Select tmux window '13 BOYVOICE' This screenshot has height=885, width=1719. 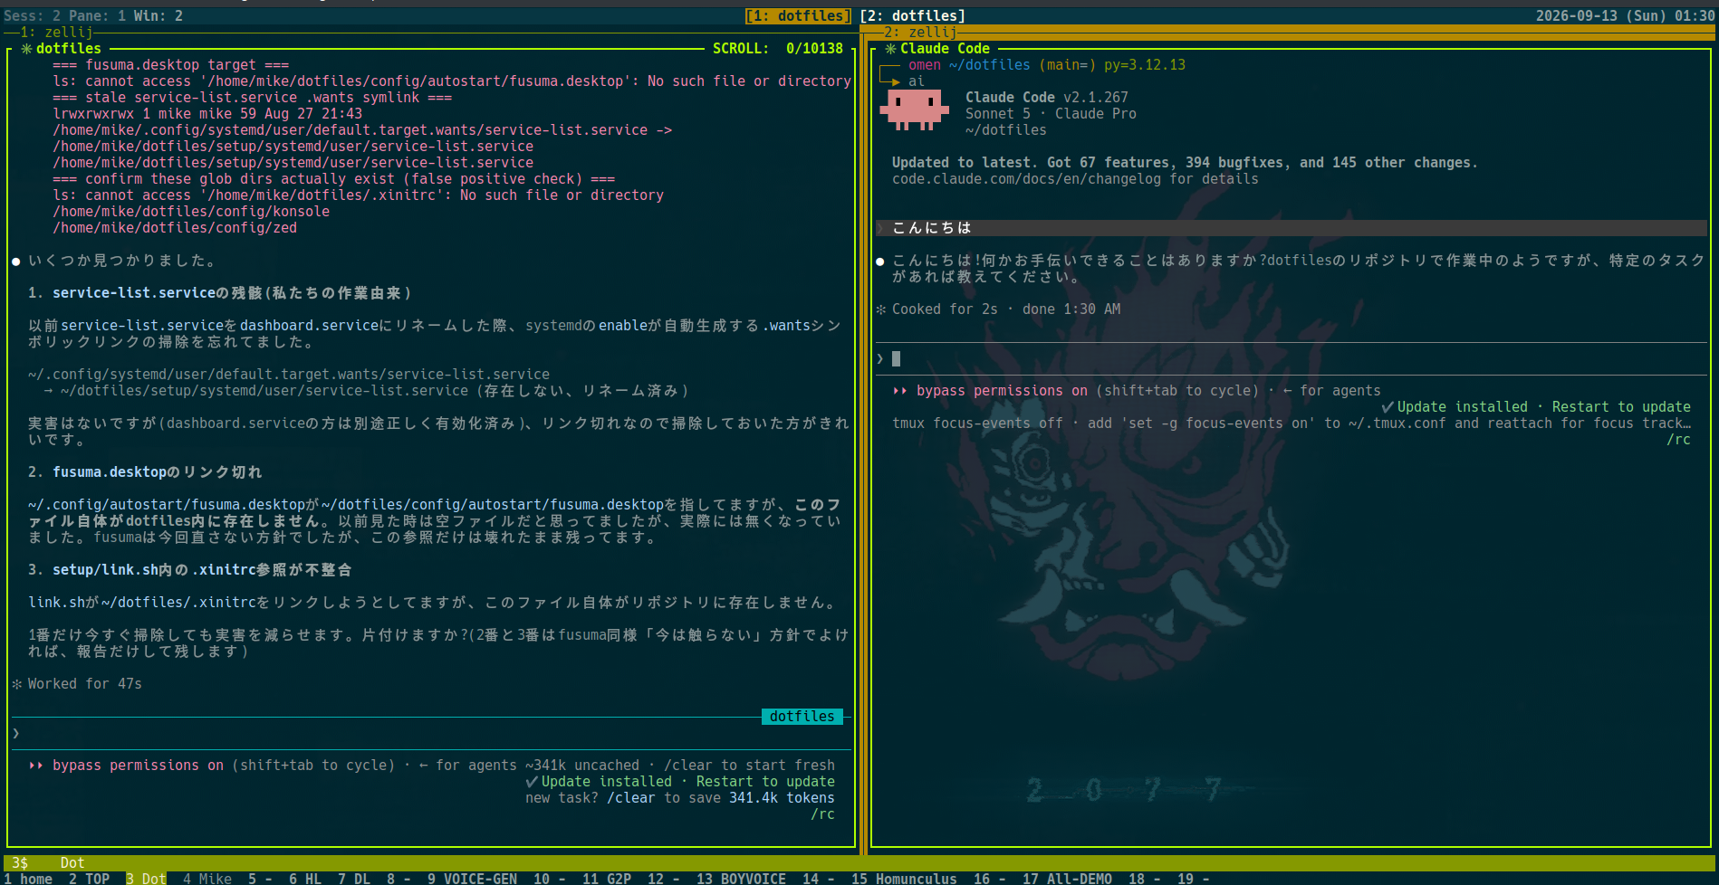[741, 879]
